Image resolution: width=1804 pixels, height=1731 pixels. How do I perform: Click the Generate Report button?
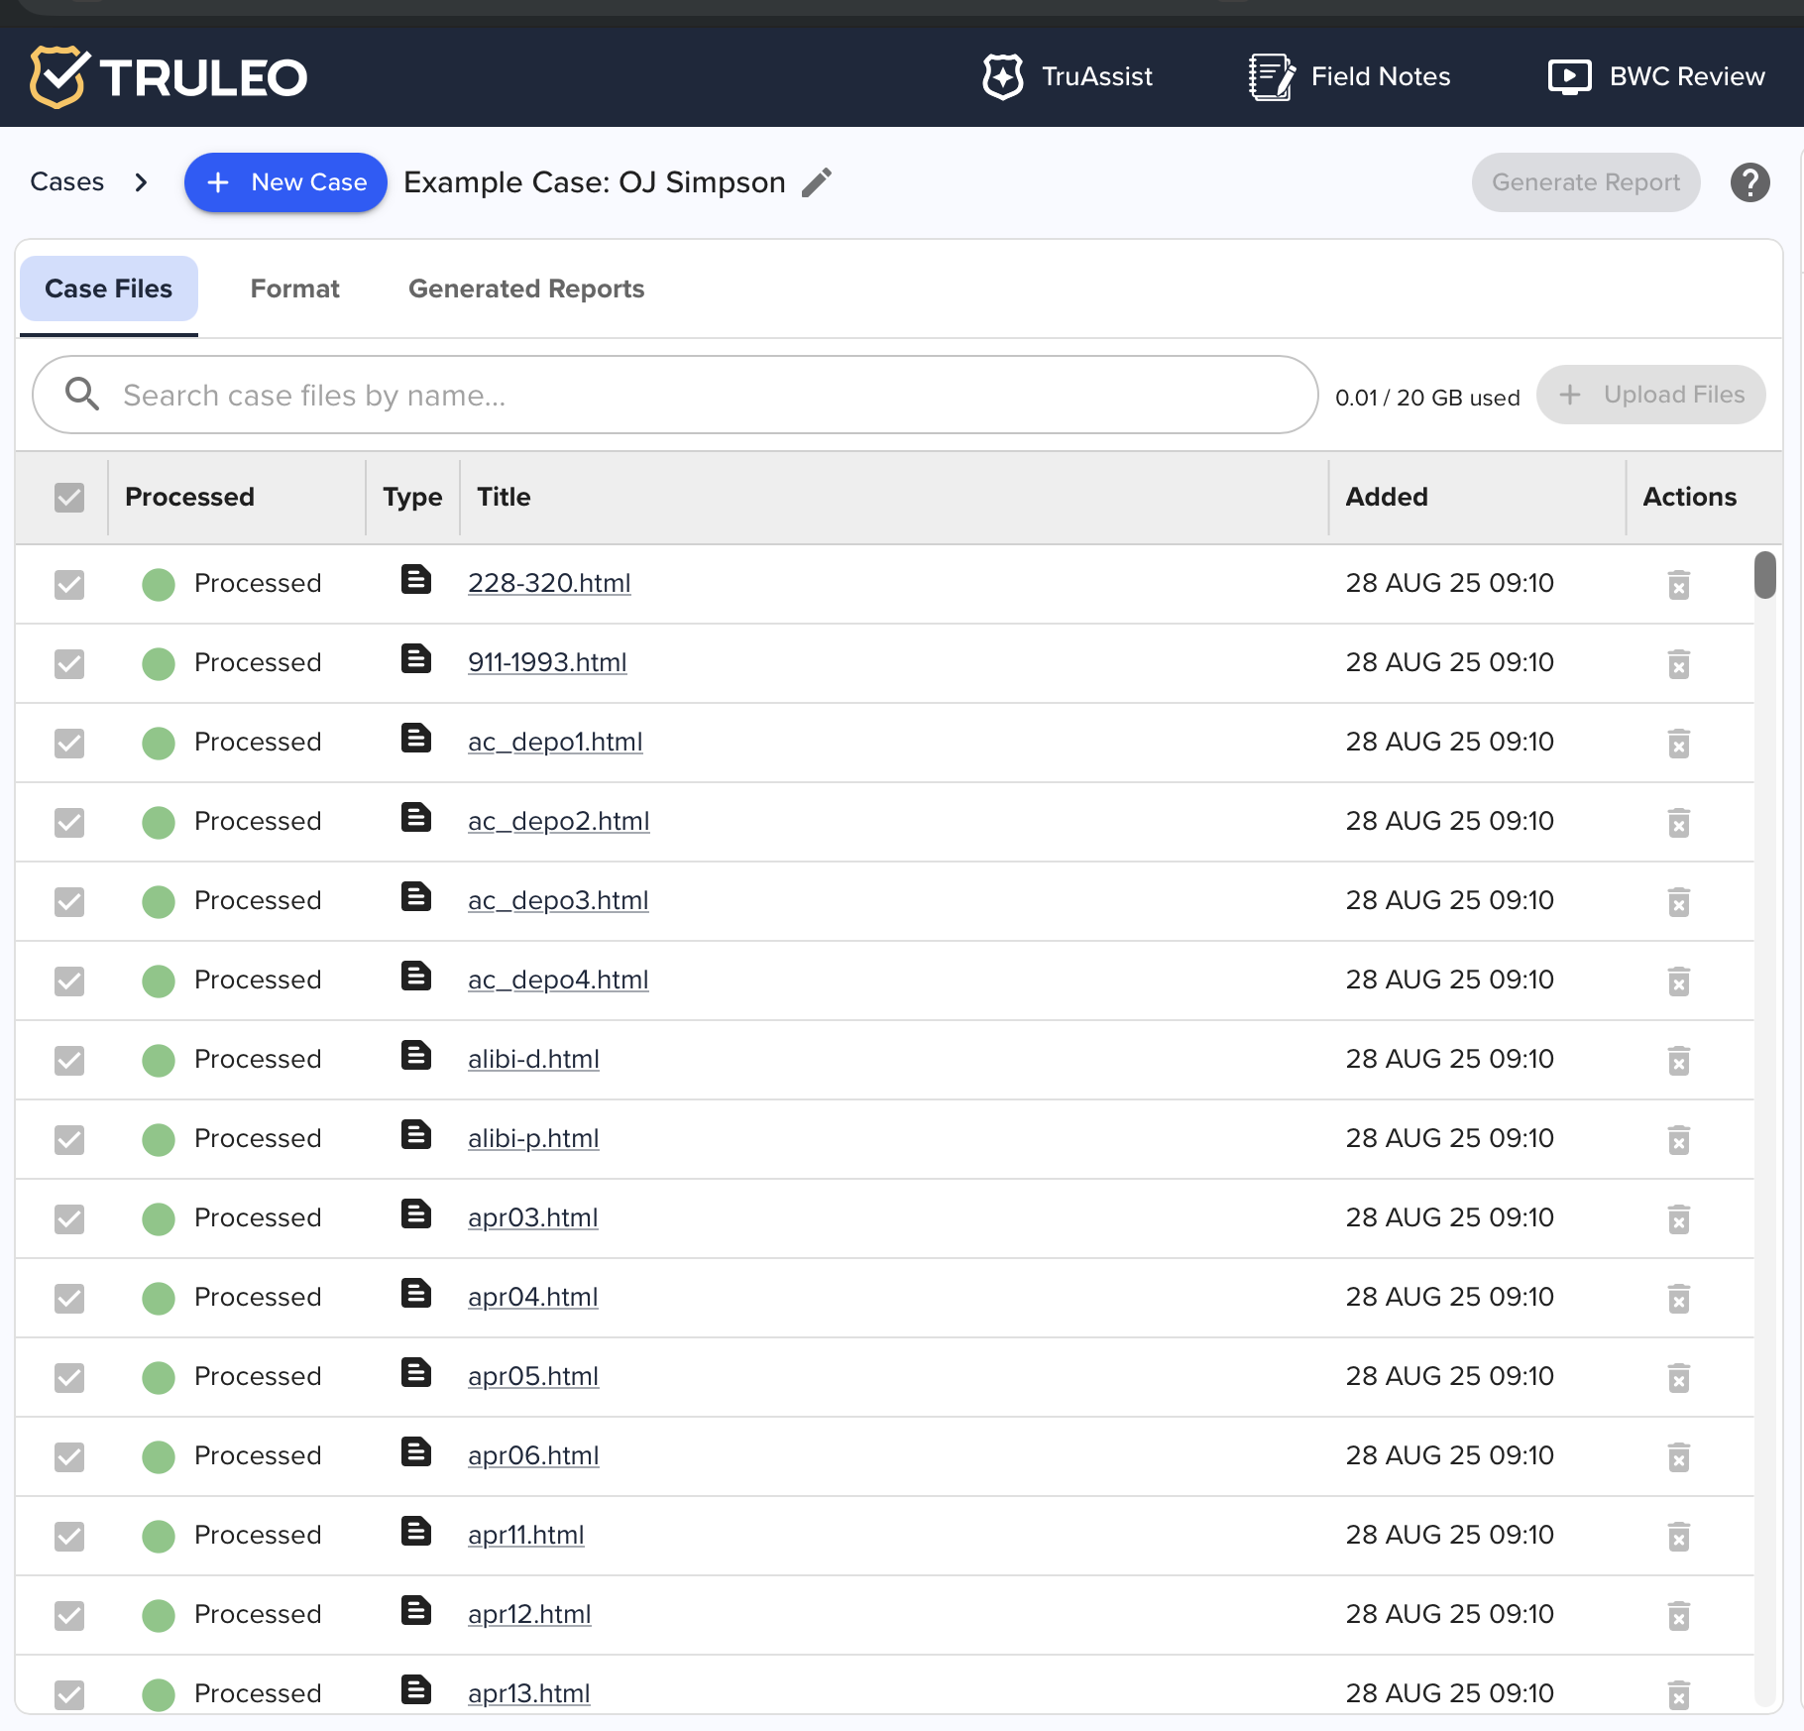click(x=1585, y=182)
